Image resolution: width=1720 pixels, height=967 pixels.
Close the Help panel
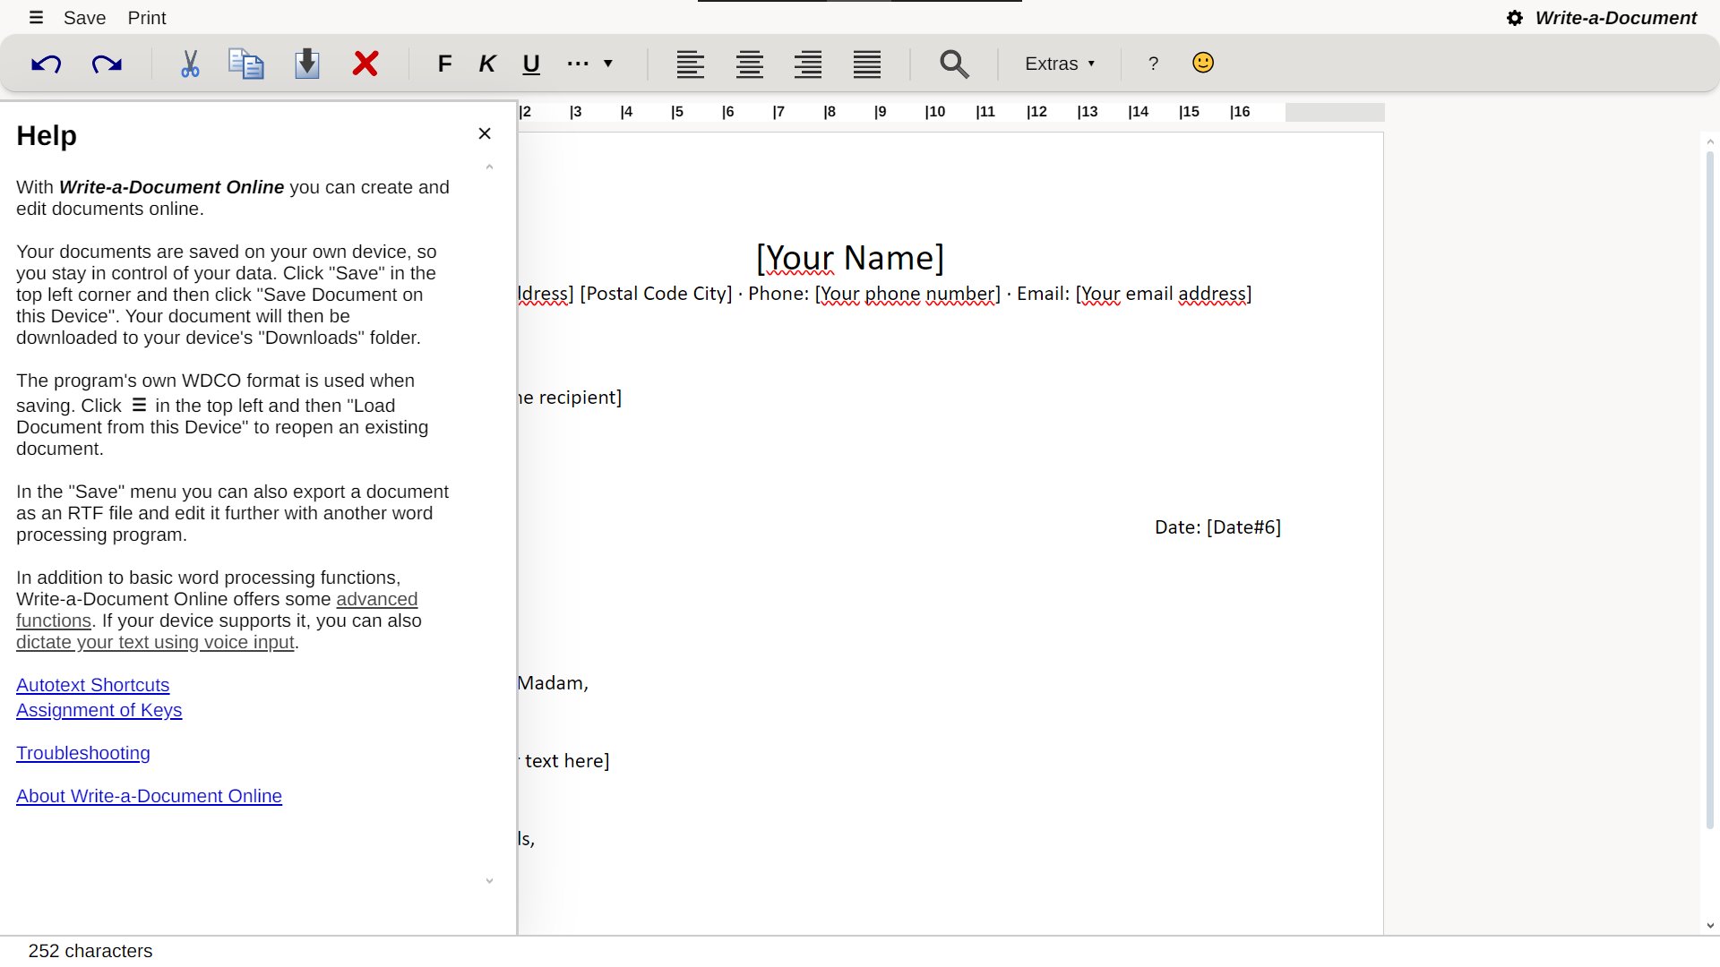(x=485, y=133)
